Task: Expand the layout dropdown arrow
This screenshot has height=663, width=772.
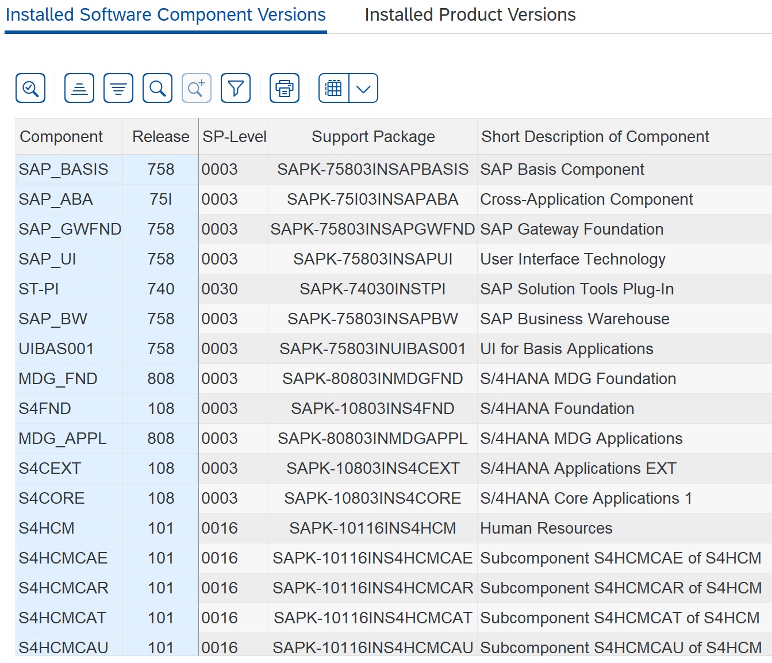Action: (x=363, y=88)
